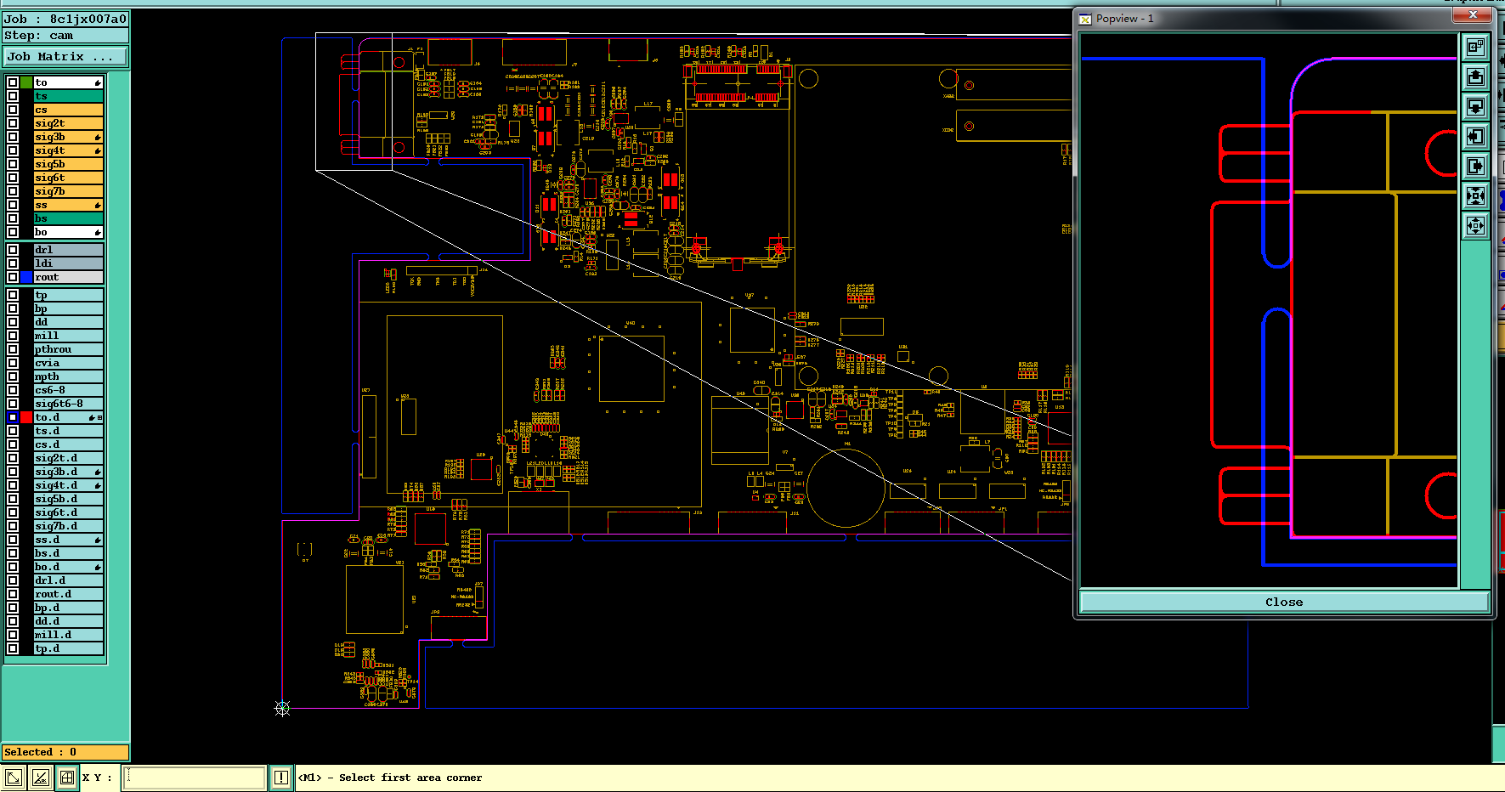Click the blue color swatch beside rout

coord(26,277)
